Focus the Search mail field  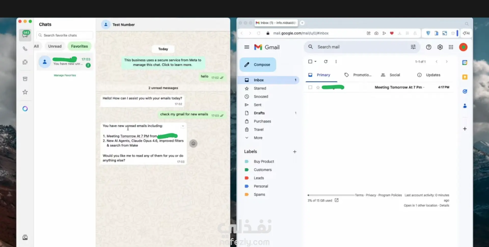[362, 47]
